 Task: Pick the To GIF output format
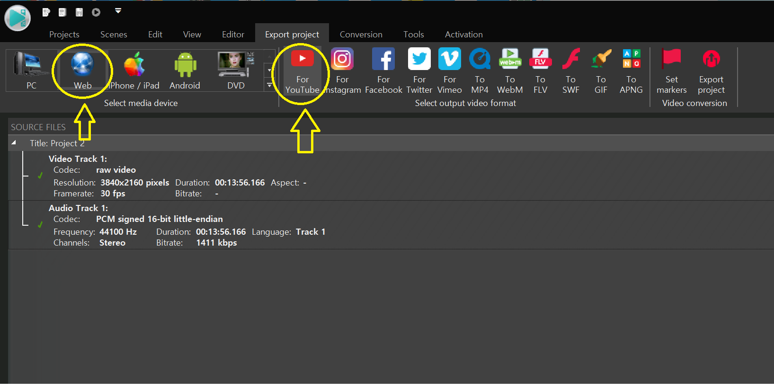[x=601, y=71]
